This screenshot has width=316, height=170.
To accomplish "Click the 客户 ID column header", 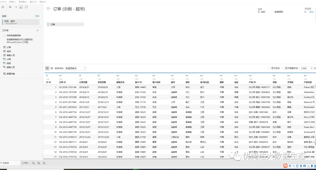I will (x=138, y=82).
